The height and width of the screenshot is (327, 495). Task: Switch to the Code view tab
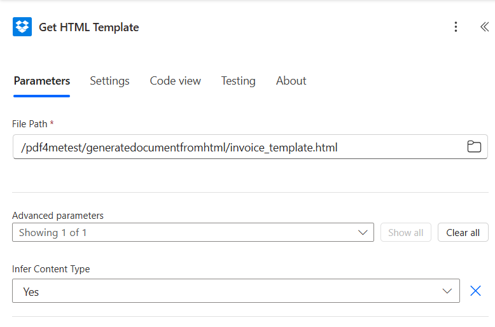(x=175, y=81)
